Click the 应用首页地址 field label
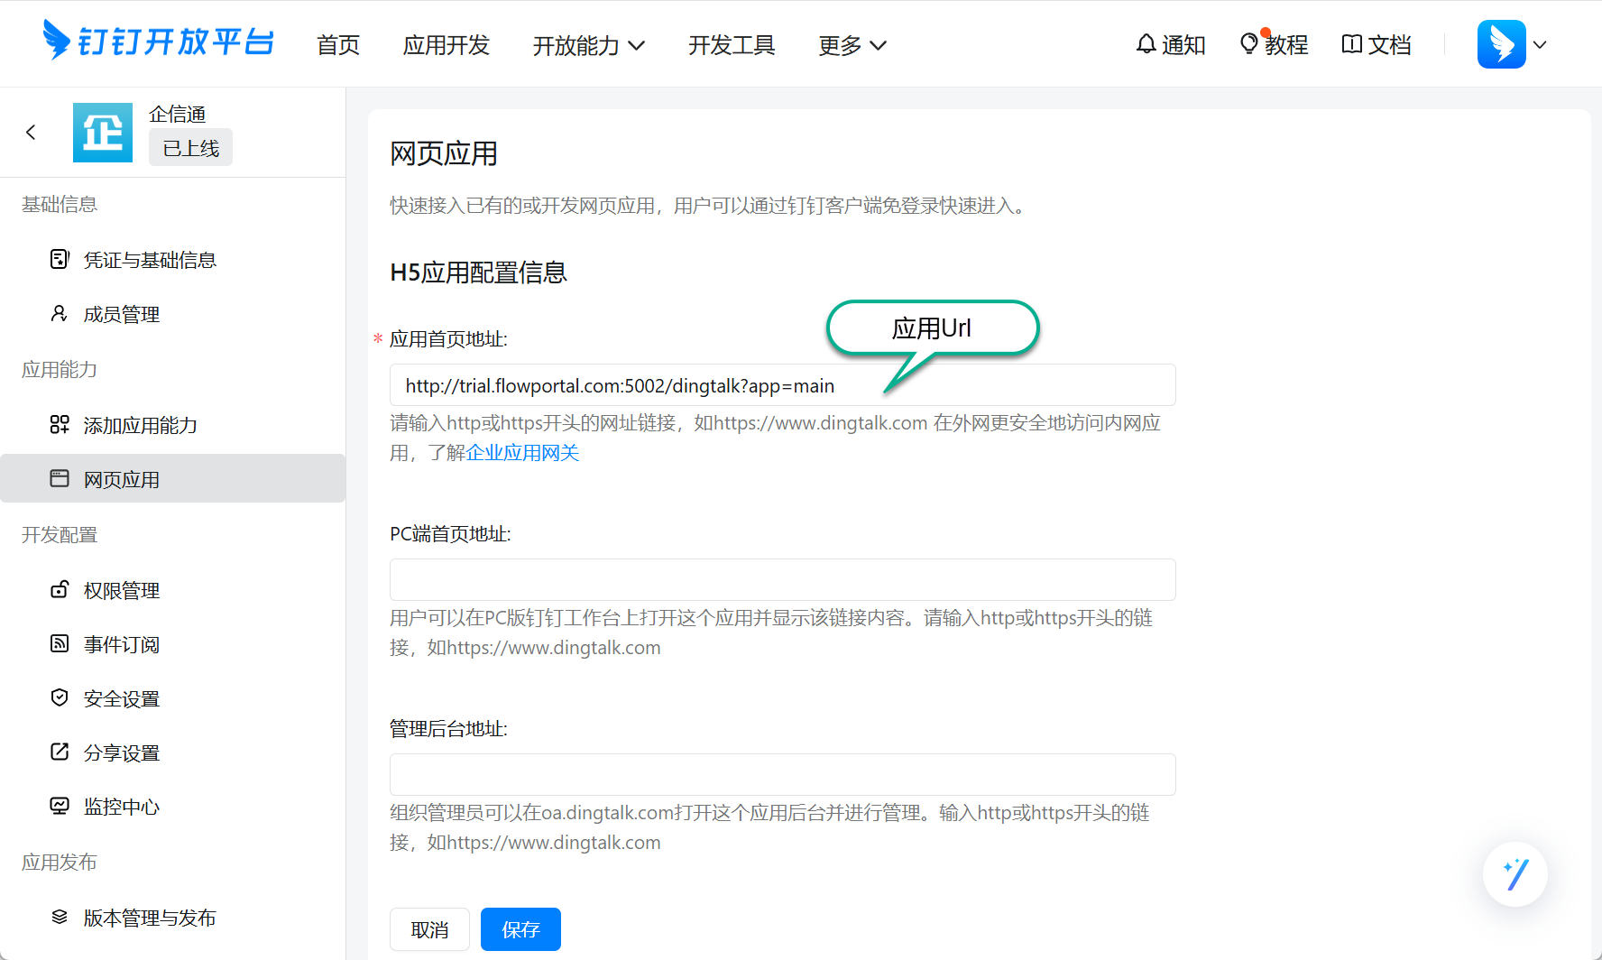Screen dimensions: 1602x960 [448, 339]
